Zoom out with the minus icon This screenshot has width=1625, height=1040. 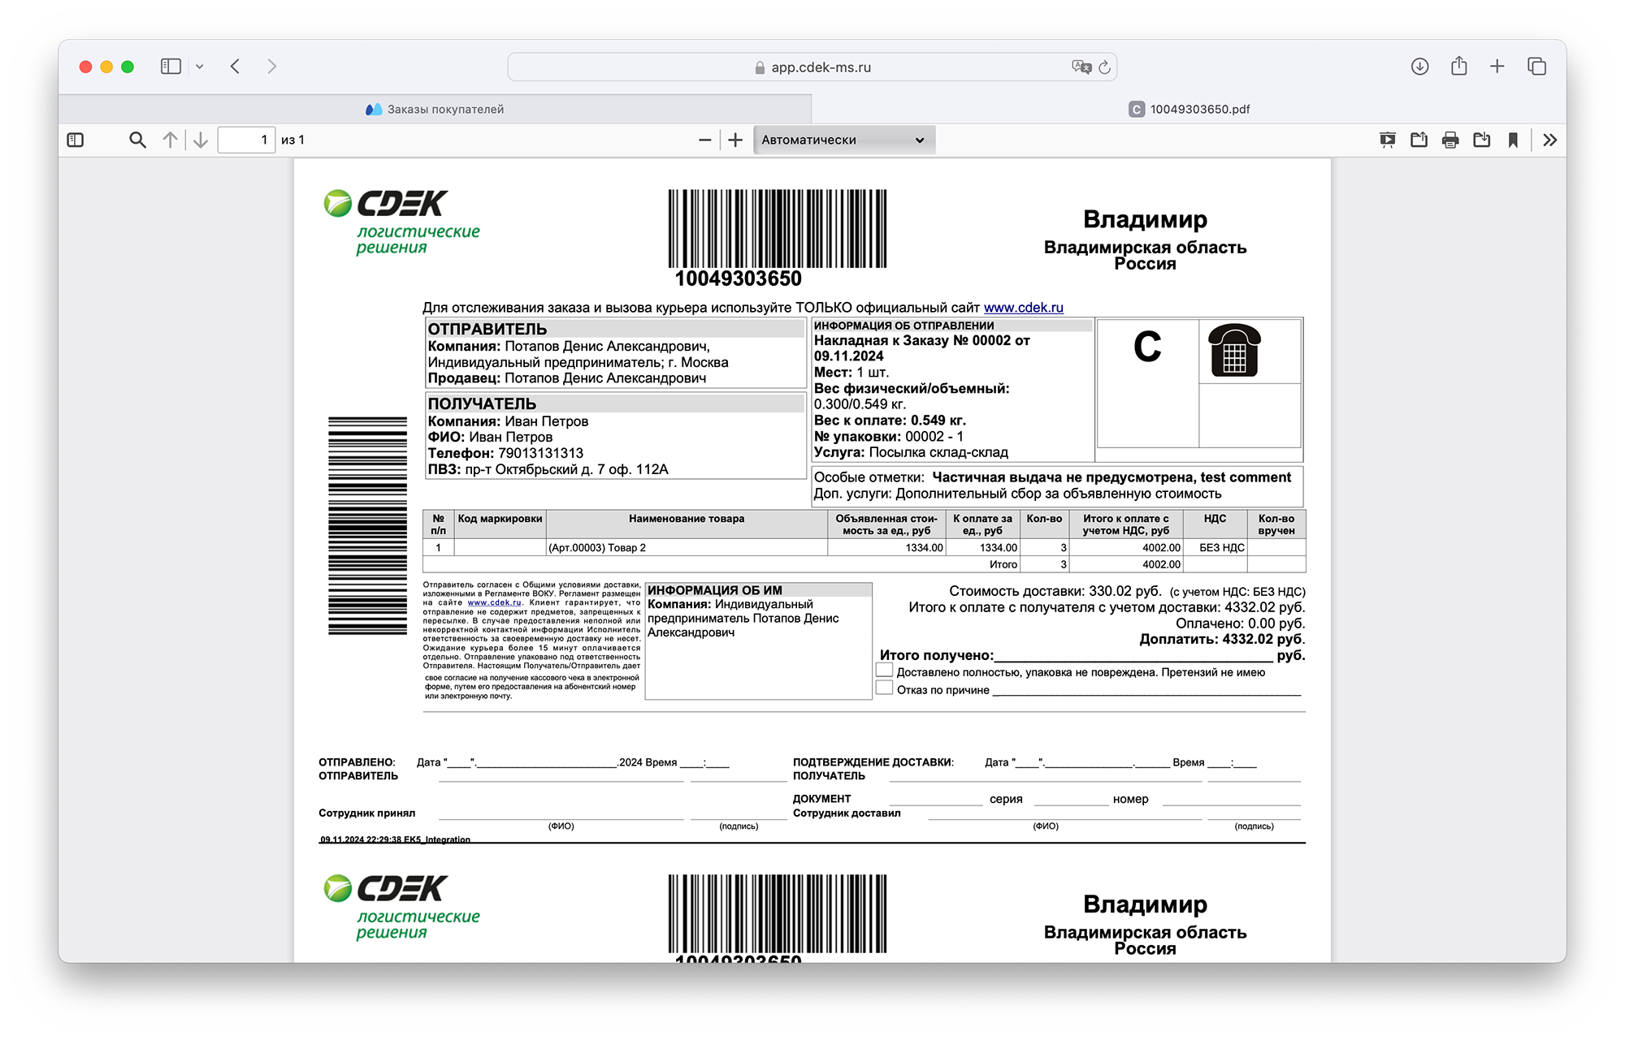704,140
